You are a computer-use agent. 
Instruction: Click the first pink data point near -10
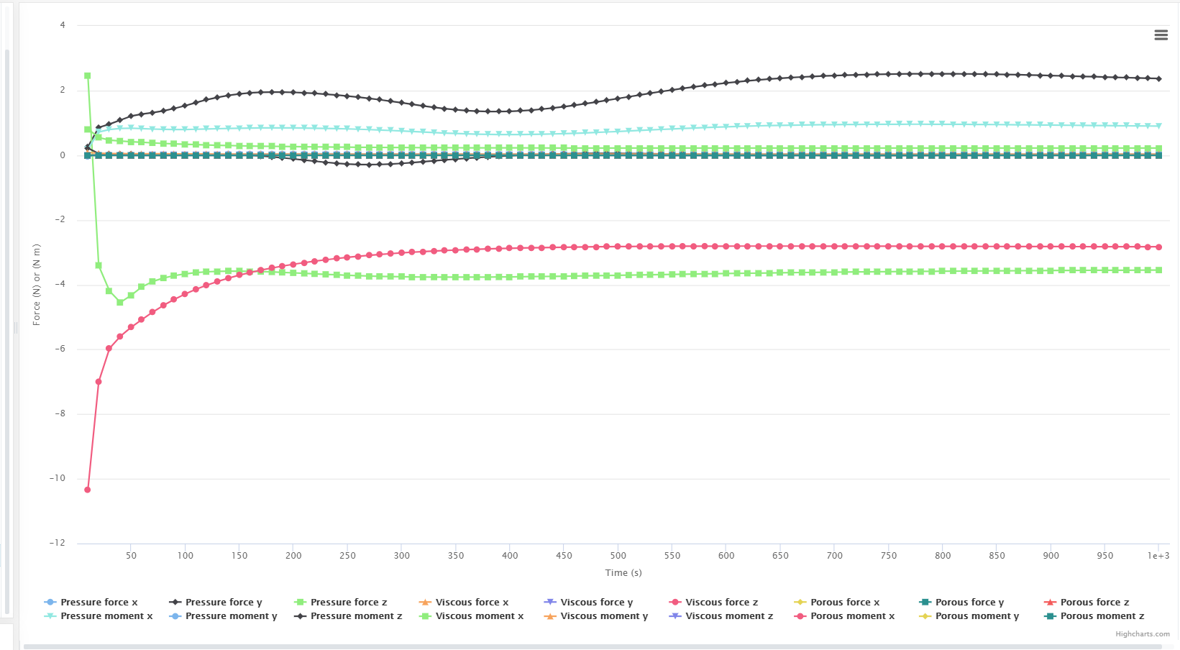click(88, 490)
